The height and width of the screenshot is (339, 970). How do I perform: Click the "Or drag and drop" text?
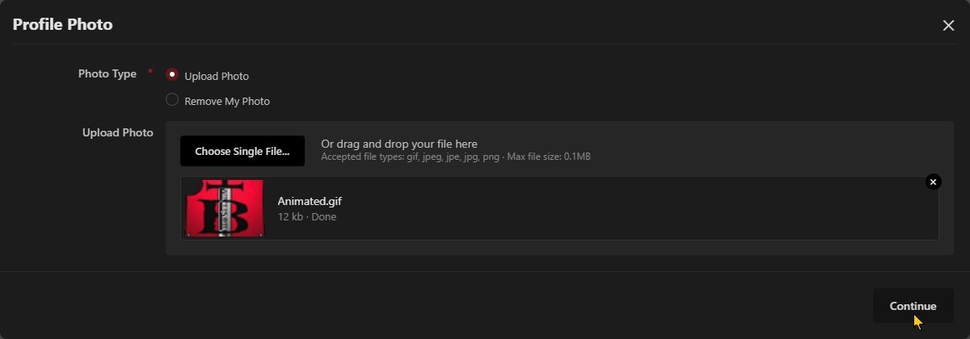coord(399,144)
